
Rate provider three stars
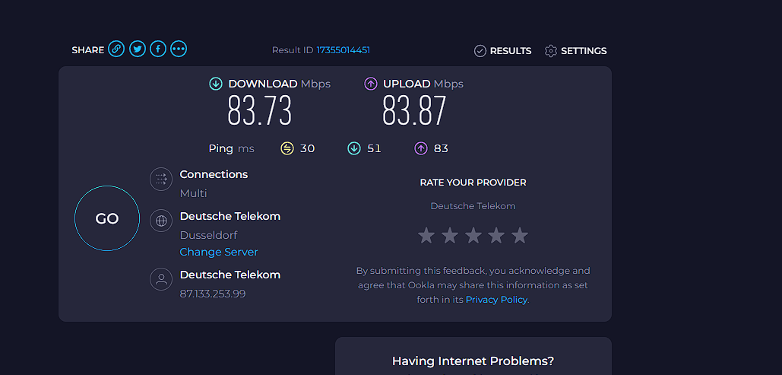click(473, 235)
